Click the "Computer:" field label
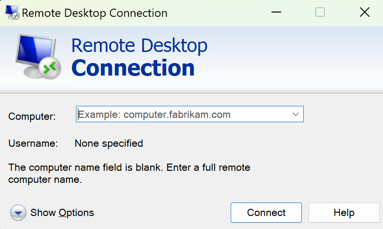The height and width of the screenshot is (229, 383). pos(32,116)
